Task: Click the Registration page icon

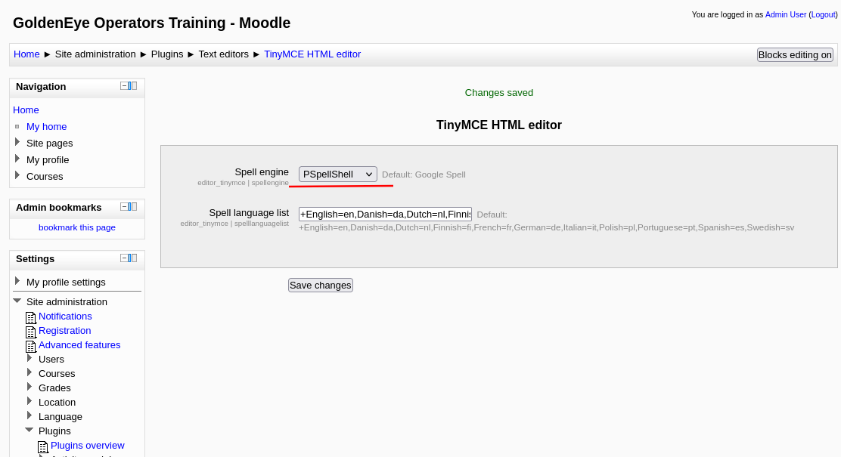Action: pos(31,332)
